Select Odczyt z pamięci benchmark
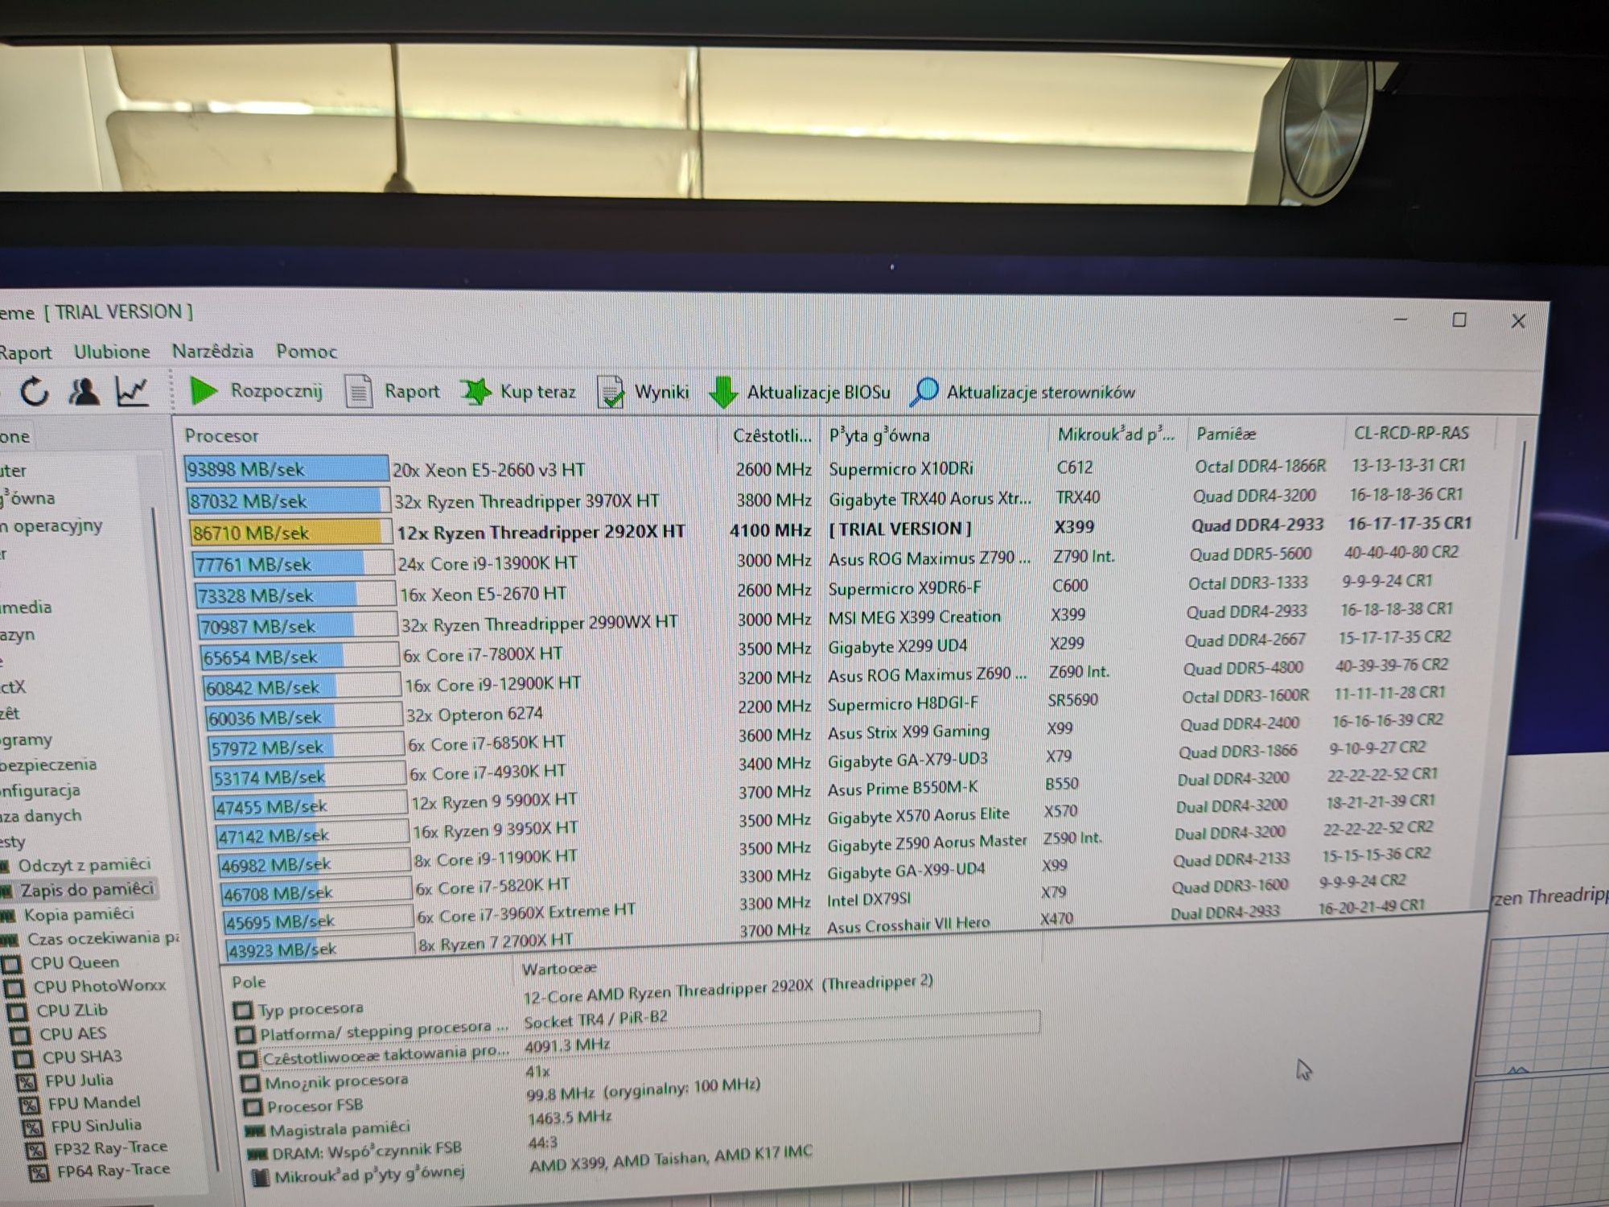 (x=84, y=865)
